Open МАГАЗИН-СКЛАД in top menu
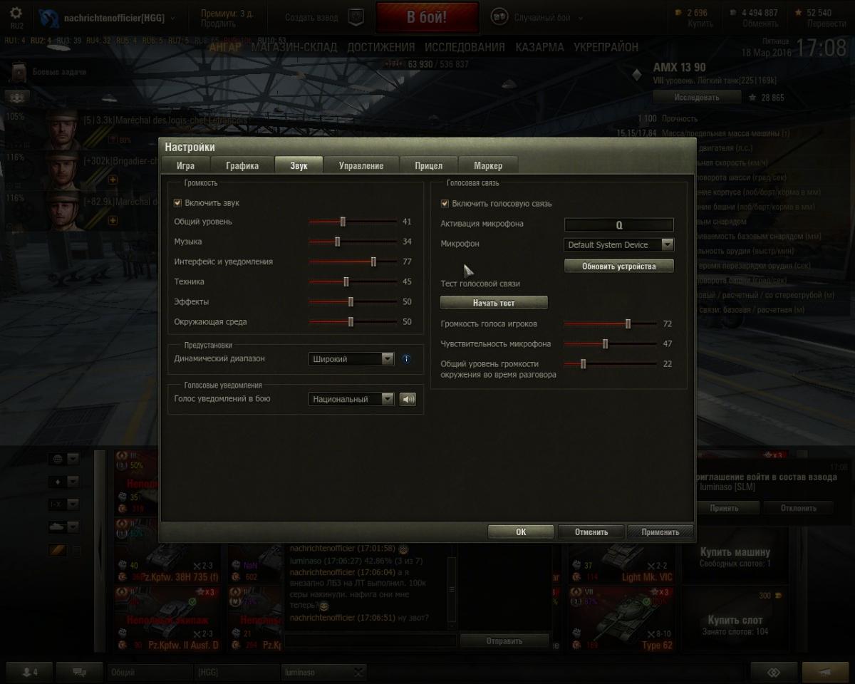Viewport: 855px width, 684px height. coord(294,47)
